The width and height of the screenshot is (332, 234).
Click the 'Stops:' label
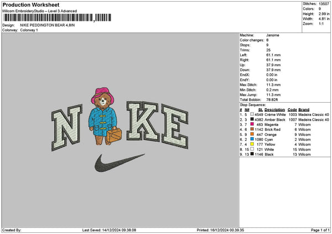[245, 45]
